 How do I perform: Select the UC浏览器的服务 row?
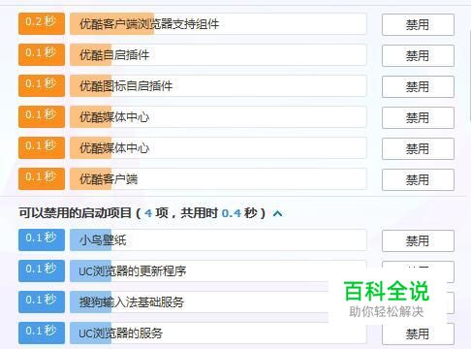tap(218, 333)
